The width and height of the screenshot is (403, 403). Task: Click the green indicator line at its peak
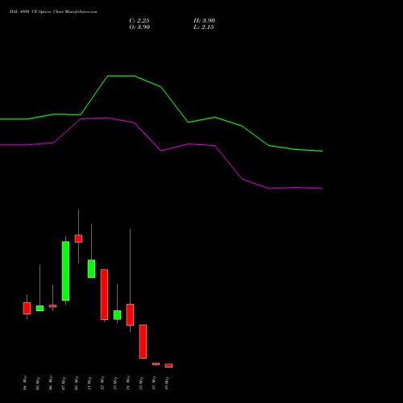[x=121, y=76]
